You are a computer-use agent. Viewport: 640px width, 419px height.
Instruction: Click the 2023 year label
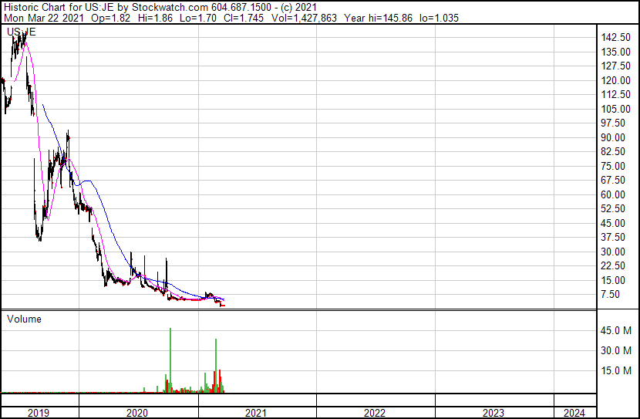(x=493, y=413)
